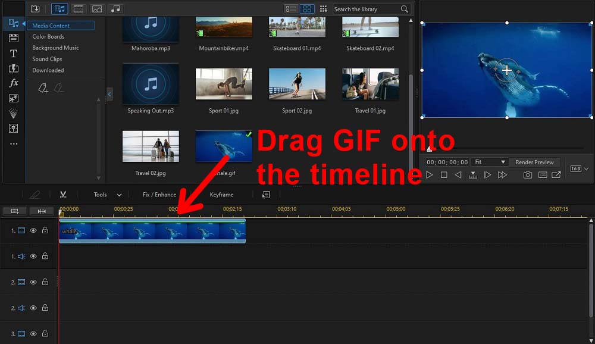Open the Import Media icon in the toolbar
The width and height of the screenshot is (595, 344).
[x=34, y=8]
